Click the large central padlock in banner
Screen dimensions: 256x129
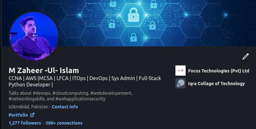coord(133,15)
